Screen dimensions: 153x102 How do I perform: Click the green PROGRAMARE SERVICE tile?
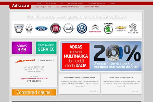click(x=46, y=48)
